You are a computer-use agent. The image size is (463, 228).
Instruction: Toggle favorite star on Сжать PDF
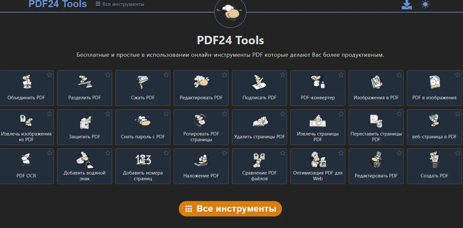166,75
